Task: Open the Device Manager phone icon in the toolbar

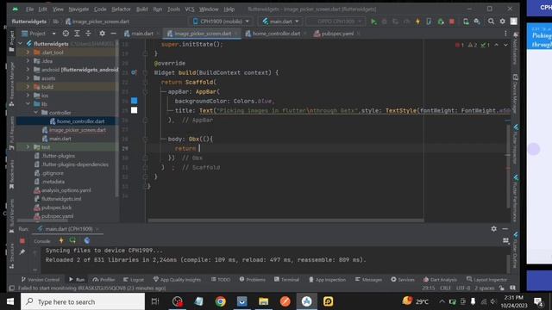Action: tap(466, 22)
